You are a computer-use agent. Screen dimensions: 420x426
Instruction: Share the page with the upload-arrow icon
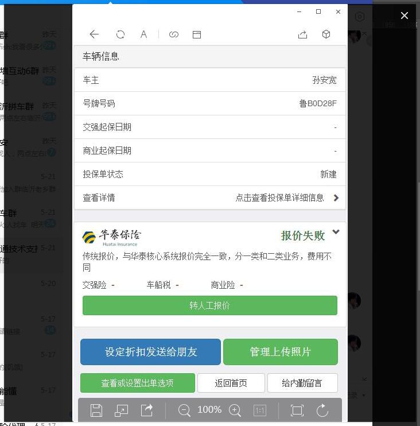pos(303,34)
